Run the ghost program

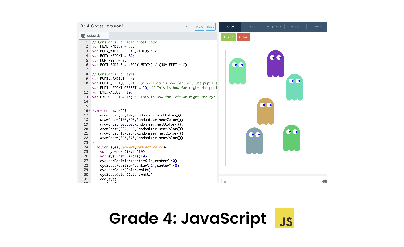228,37
